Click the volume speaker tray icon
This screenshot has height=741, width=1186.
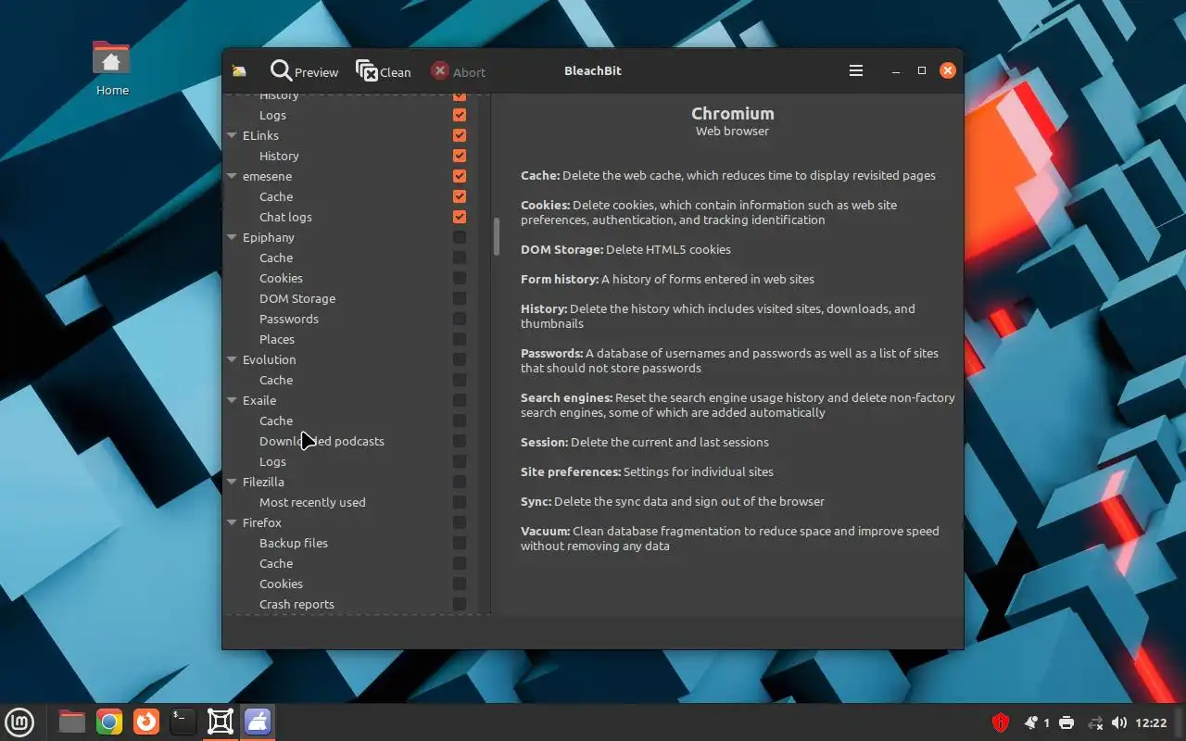[1119, 722]
